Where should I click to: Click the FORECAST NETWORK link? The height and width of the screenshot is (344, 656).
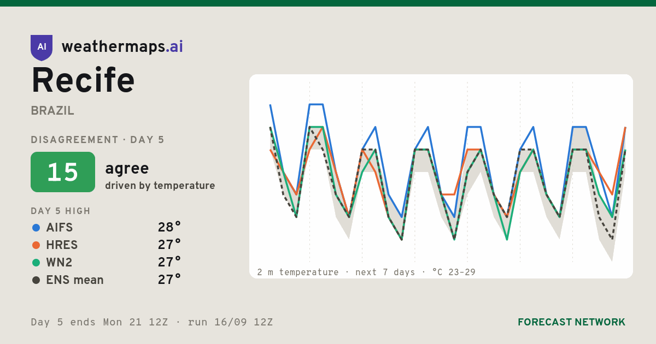571,322
